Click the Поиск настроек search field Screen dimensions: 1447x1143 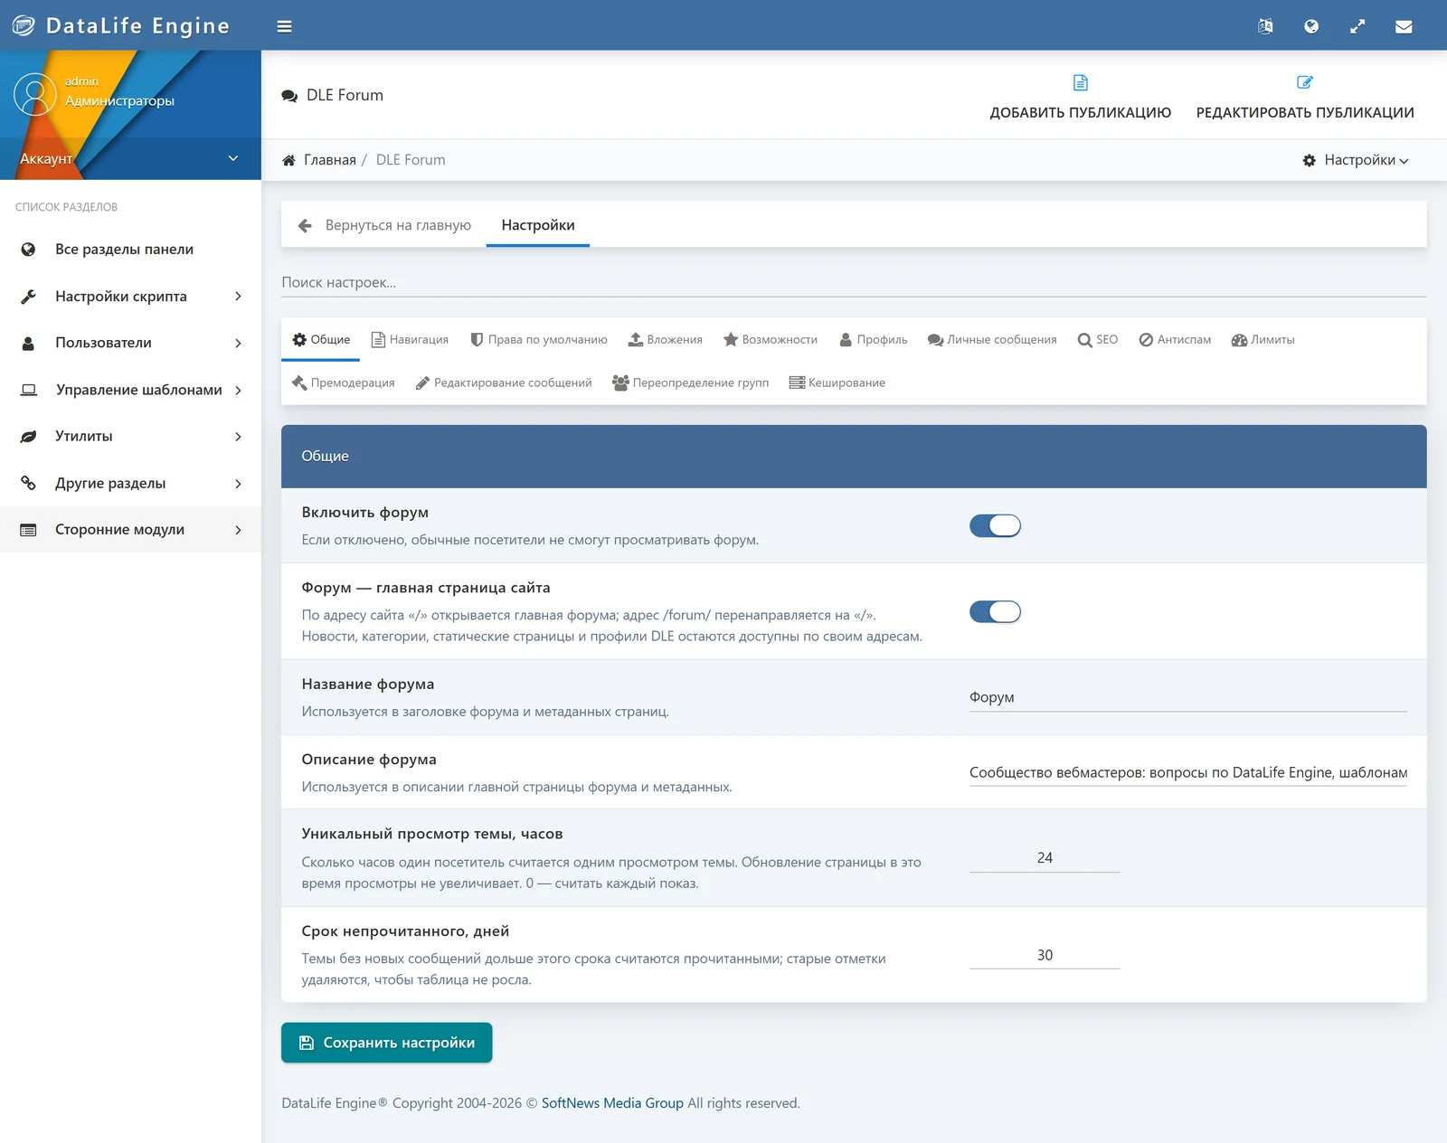click(854, 282)
